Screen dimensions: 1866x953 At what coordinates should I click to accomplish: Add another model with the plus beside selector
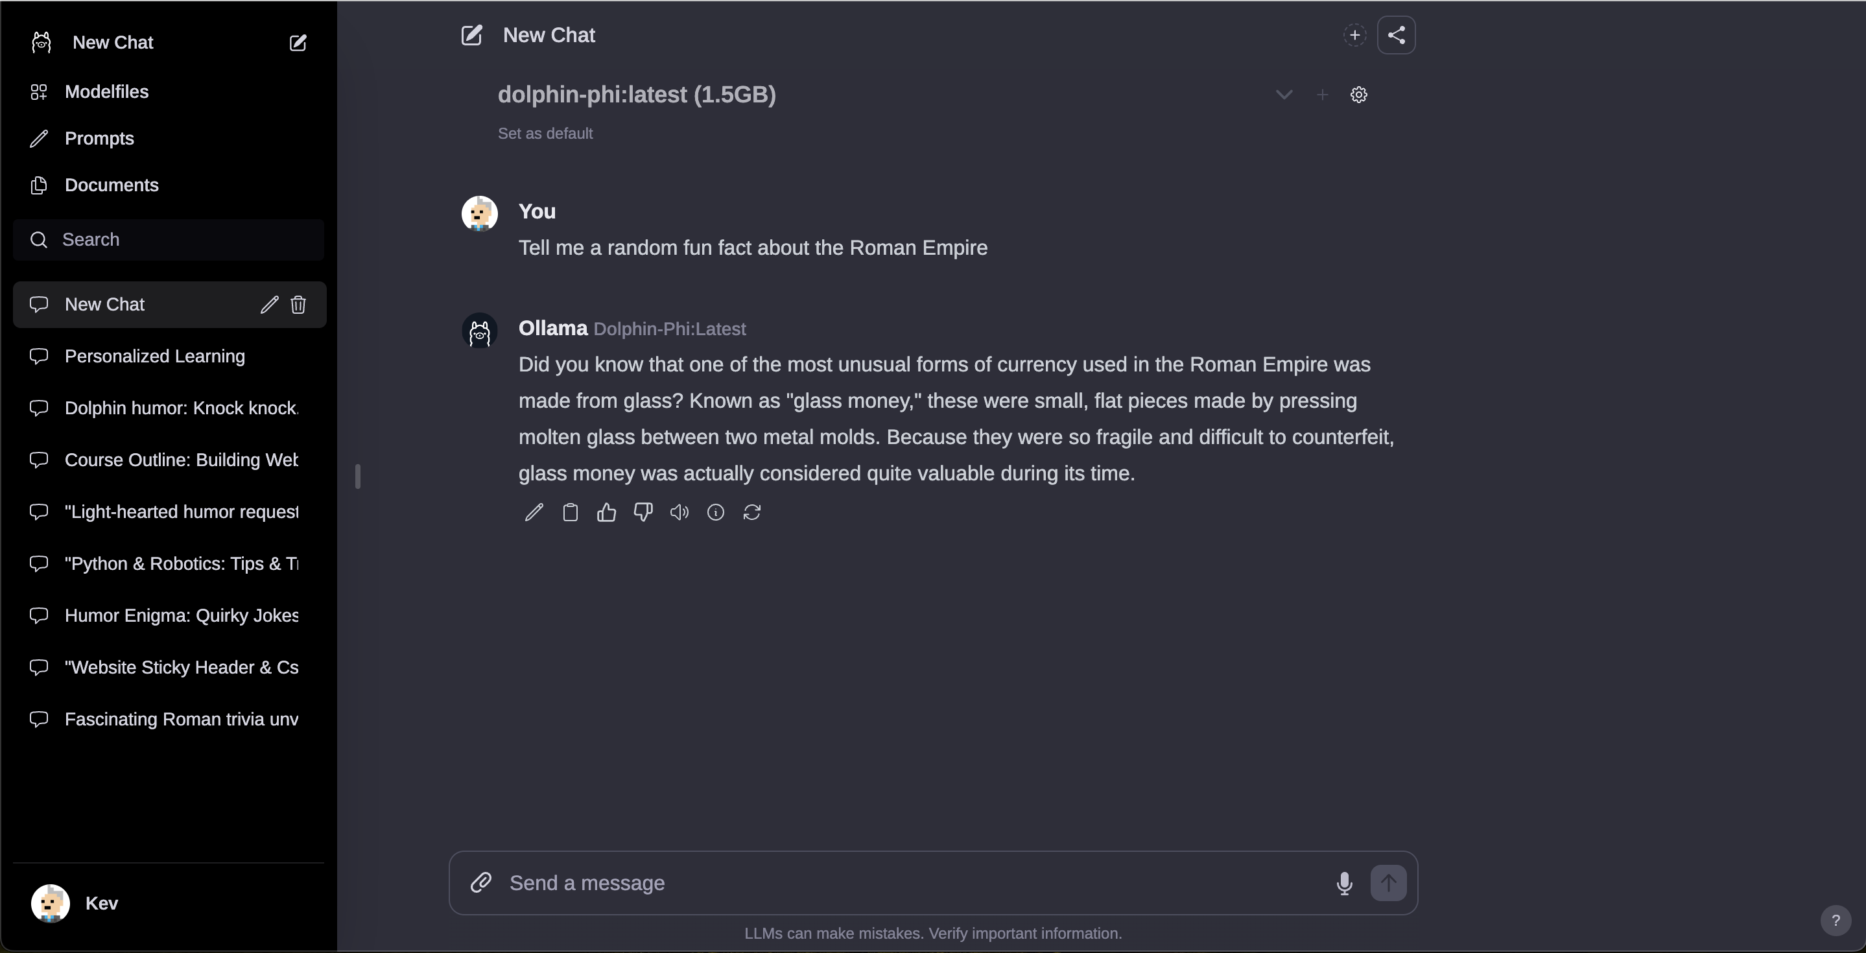coord(1322,95)
